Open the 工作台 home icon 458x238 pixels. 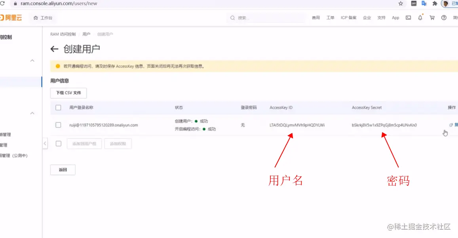point(36,18)
